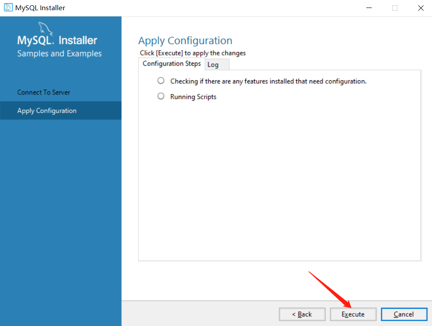Click the Checking features installed step text
The image size is (432, 326).
[268, 81]
